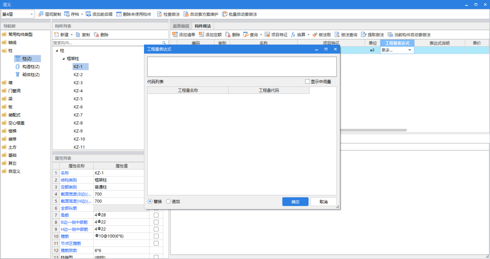Open the 第4层 floor dropdown
The image size is (490, 259).
point(31,14)
